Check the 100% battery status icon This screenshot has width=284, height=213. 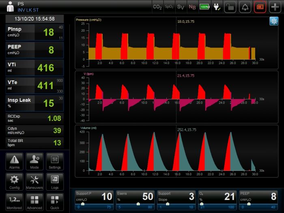coord(204,7)
